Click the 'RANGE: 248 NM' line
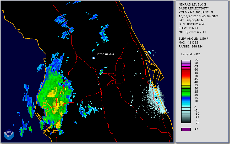 [190, 47]
